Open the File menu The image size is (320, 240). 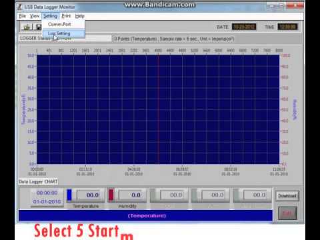(23, 16)
